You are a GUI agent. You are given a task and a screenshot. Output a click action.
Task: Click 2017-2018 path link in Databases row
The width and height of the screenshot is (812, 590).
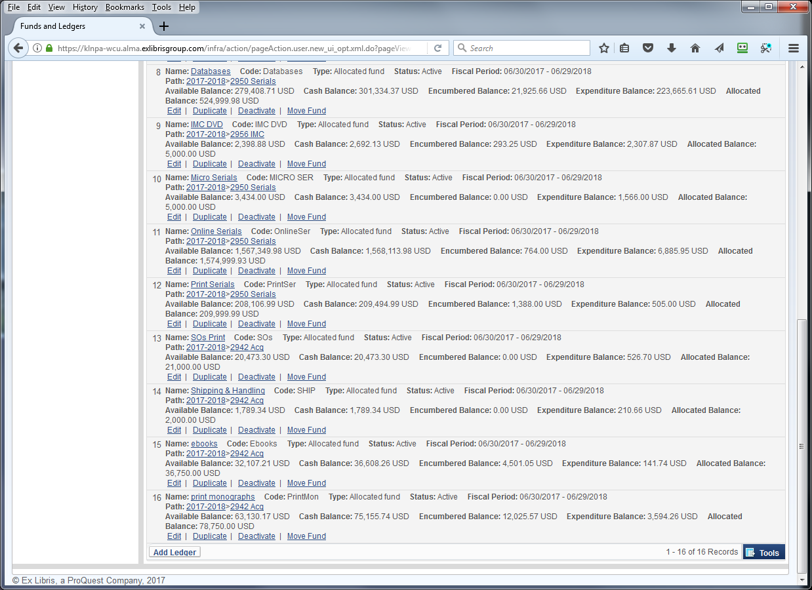click(x=206, y=81)
